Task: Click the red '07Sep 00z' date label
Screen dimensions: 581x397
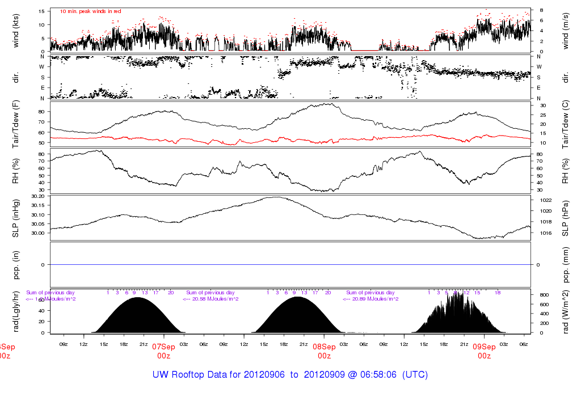Action: tap(163, 351)
